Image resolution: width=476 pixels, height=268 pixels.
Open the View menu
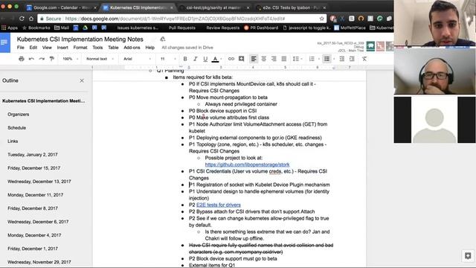coord(47,48)
